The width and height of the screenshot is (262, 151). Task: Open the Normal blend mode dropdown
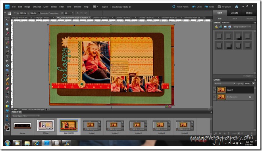(x=224, y=83)
